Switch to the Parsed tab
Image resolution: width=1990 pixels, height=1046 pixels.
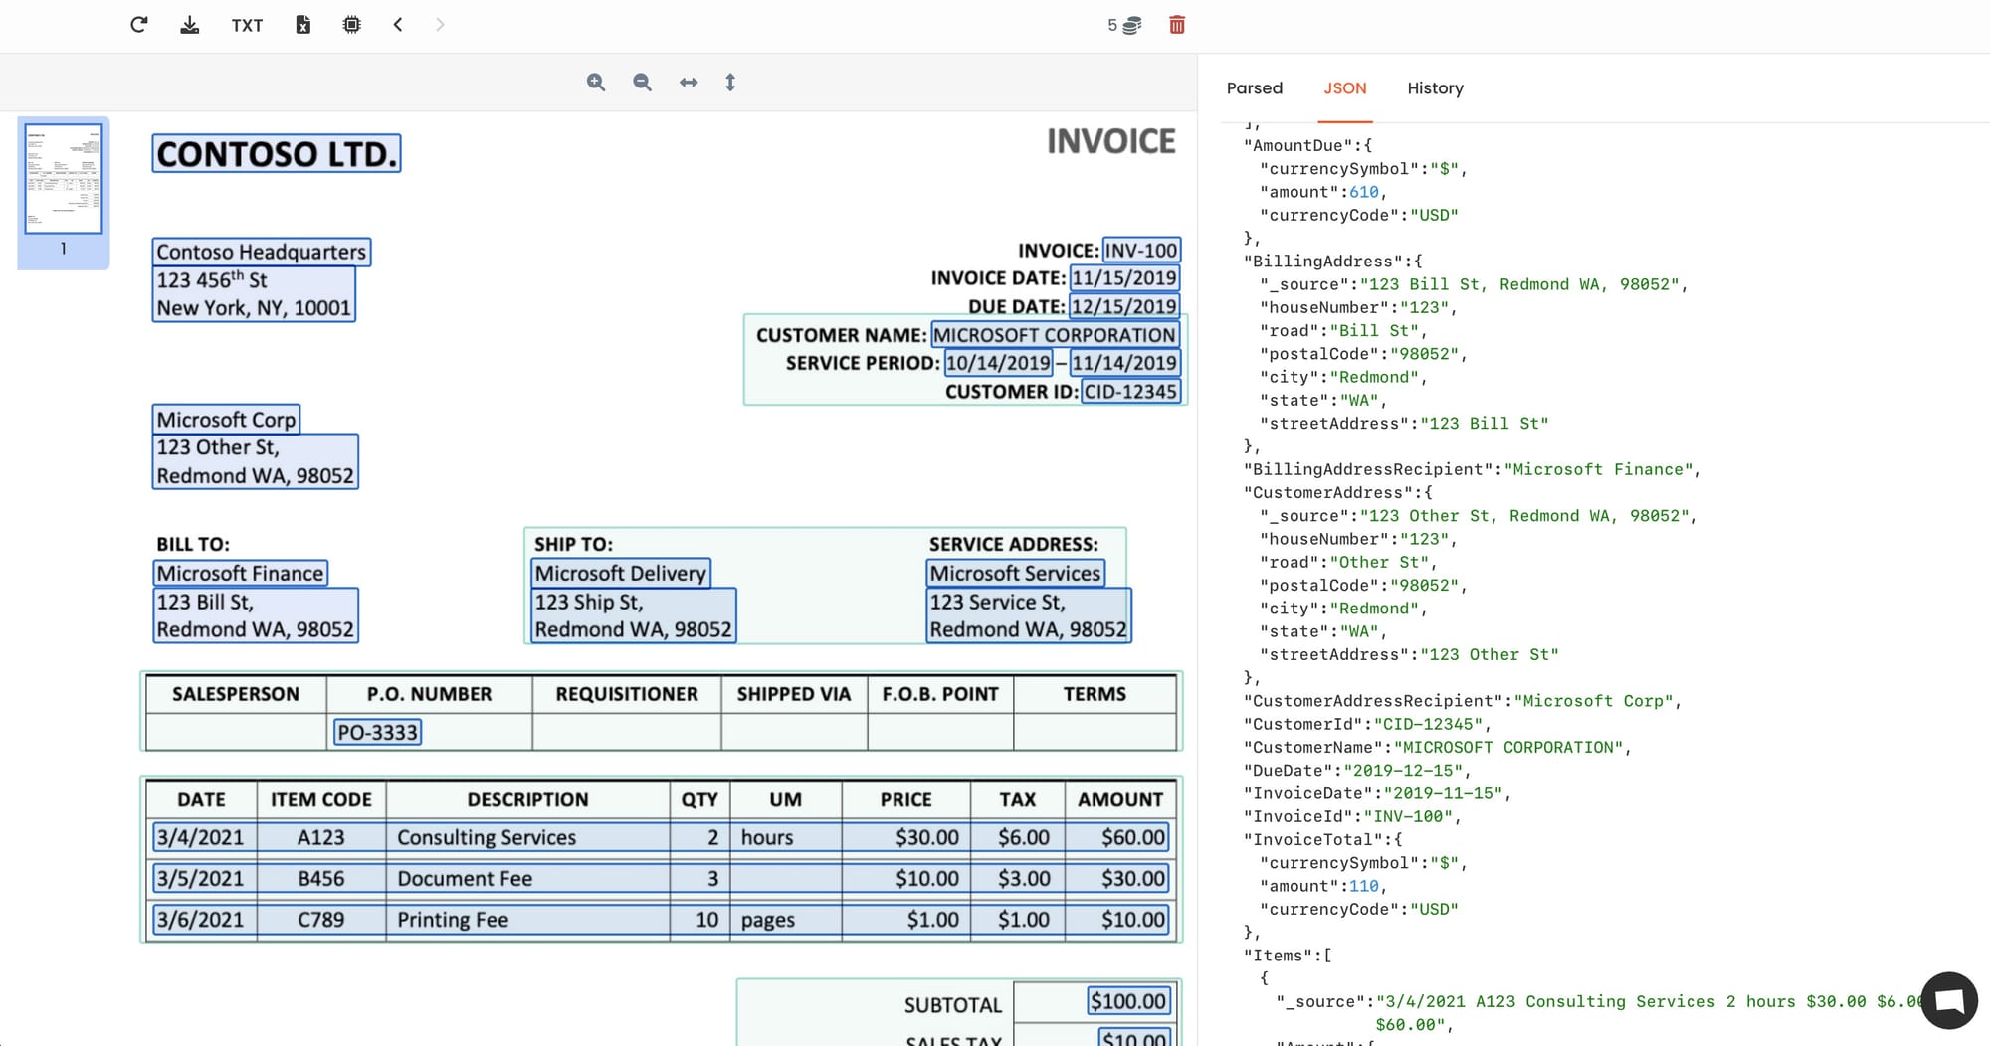click(1254, 88)
